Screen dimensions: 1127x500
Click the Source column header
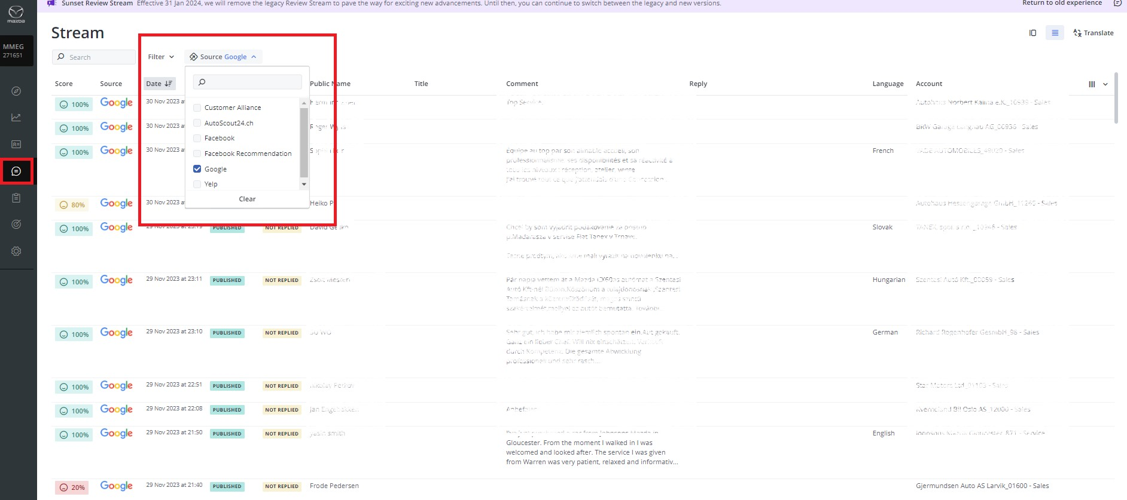tap(111, 84)
